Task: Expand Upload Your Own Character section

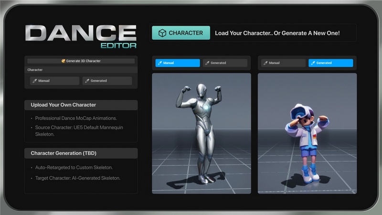Action: coord(81,105)
